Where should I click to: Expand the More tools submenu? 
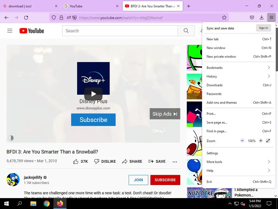click(x=239, y=162)
